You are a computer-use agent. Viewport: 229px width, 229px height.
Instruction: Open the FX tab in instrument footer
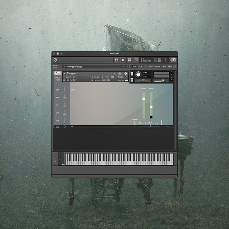coord(72,127)
